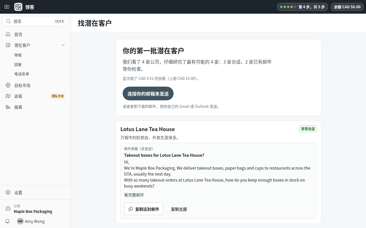Click the 设置 gear icon

[8, 192]
